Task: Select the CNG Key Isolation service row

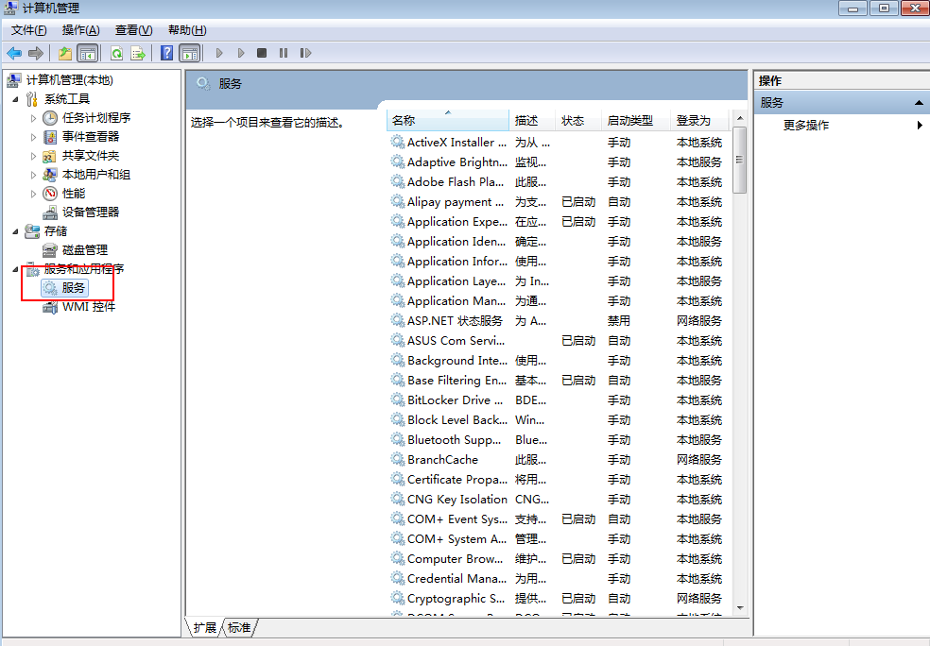Action: [x=558, y=500]
